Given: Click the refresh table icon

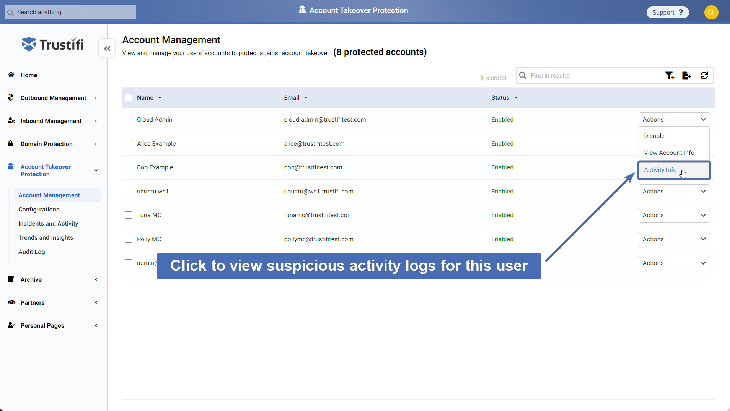Looking at the screenshot, I should pyautogui.click(x=704, y=76).
